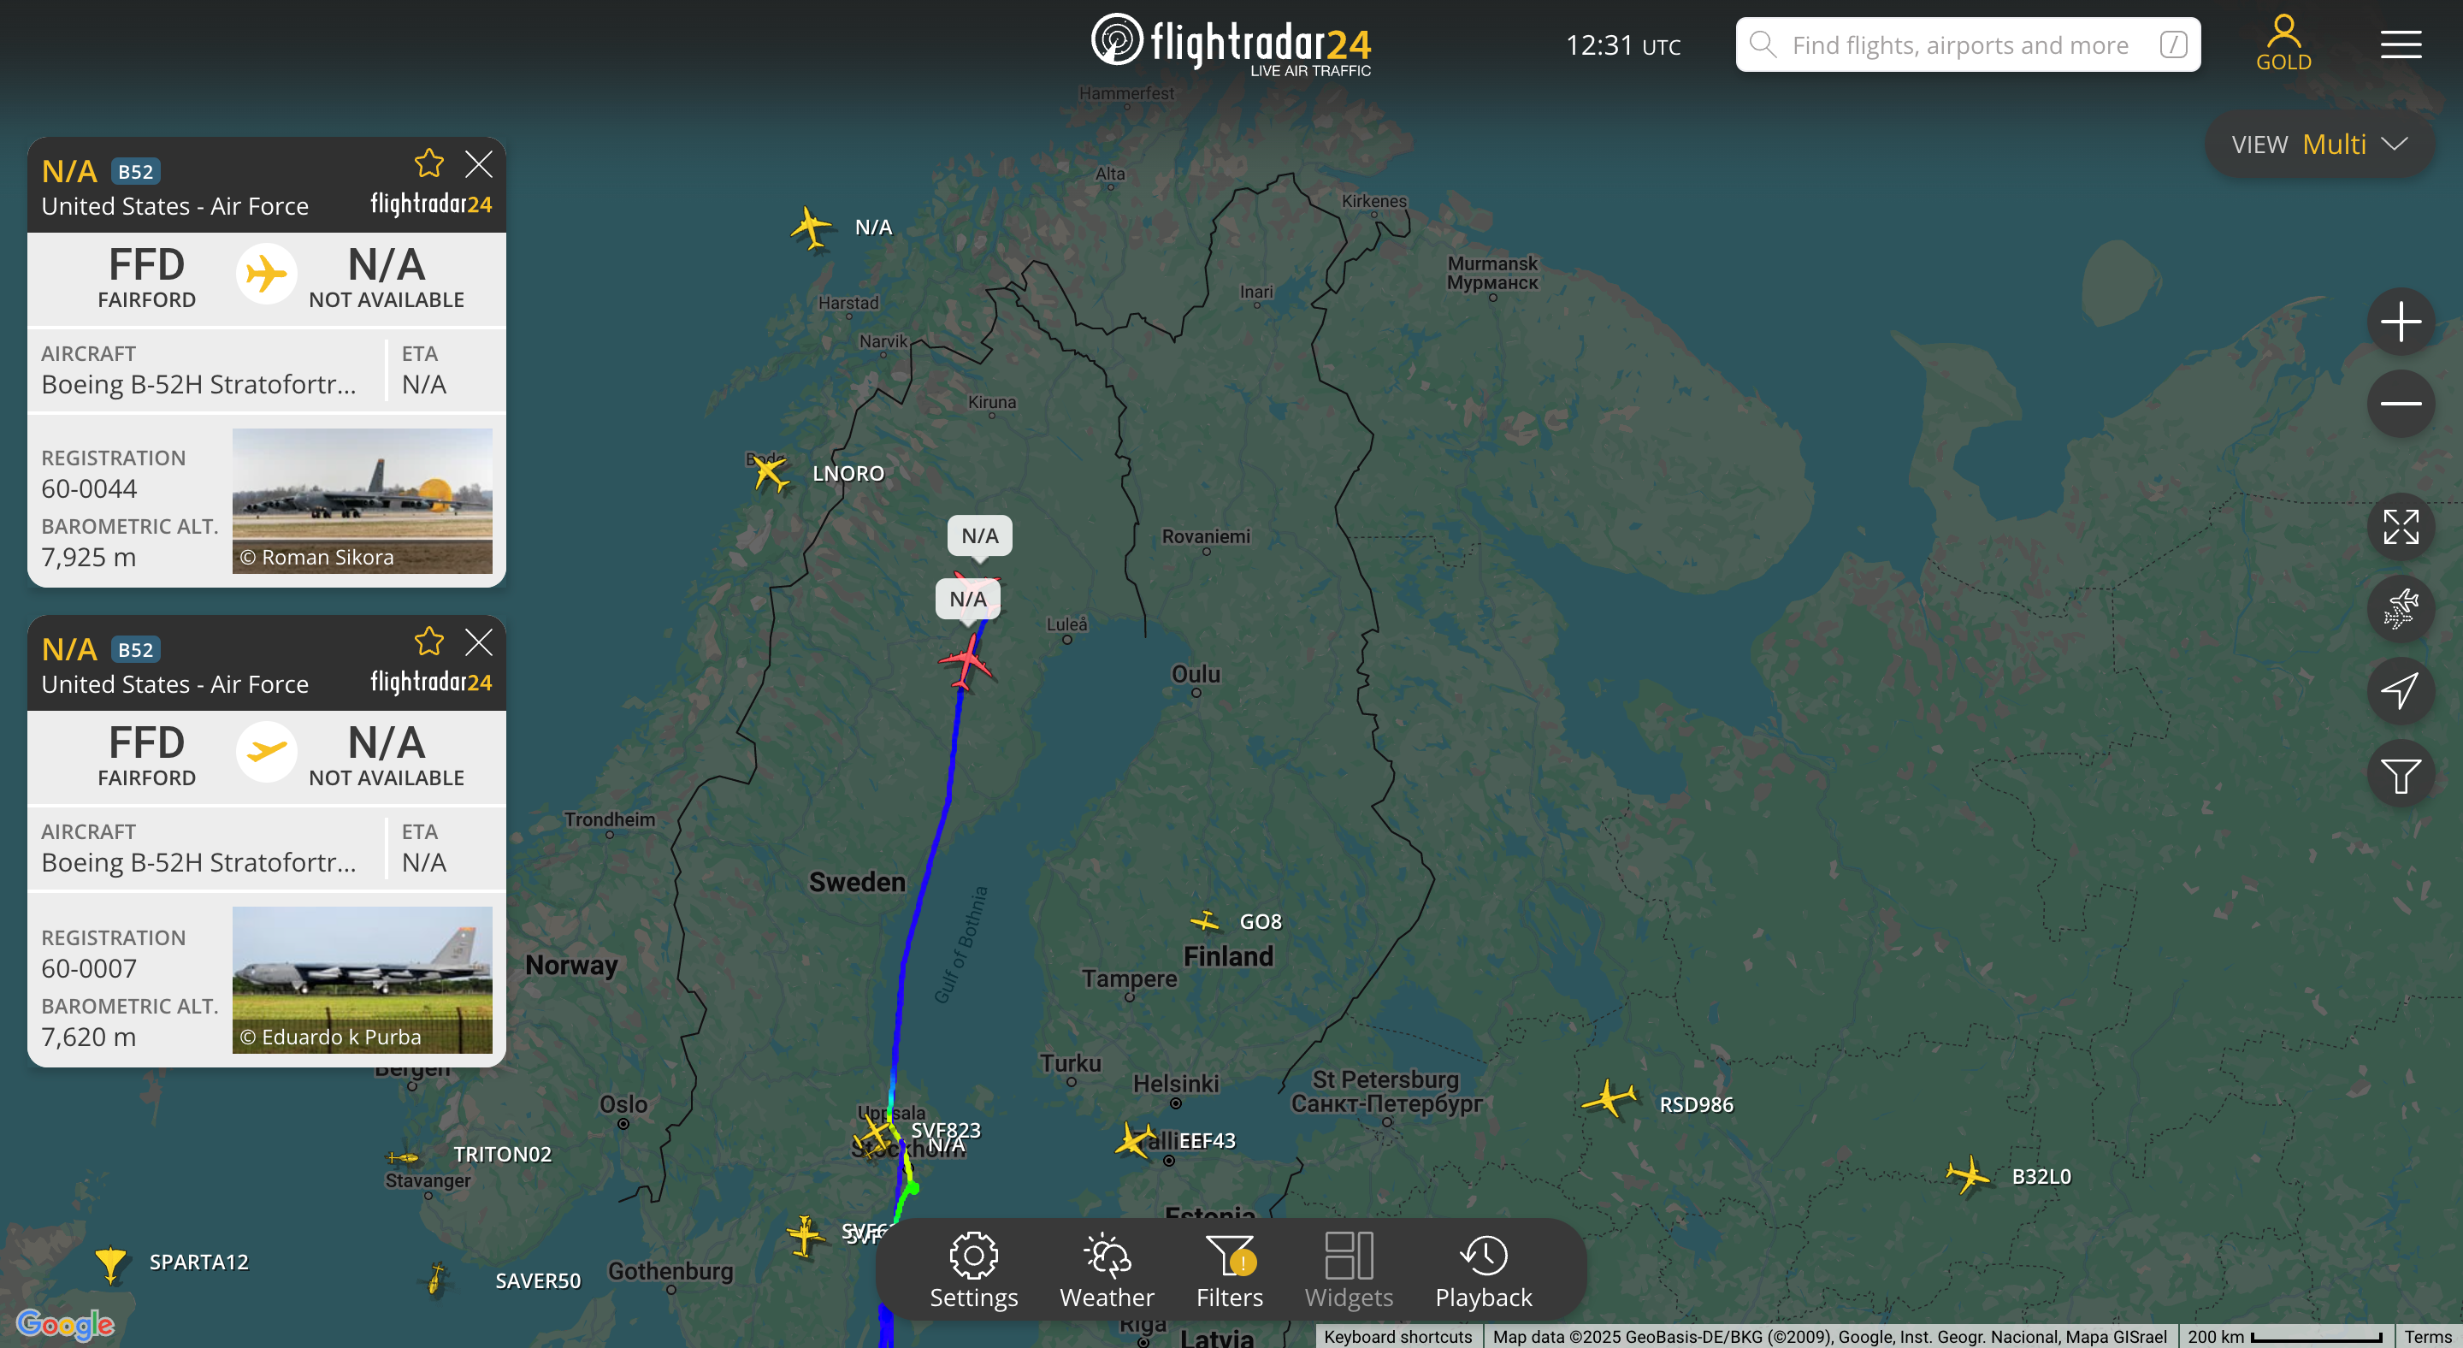Open the Widgets panel
The height and width of the screenshot is (1348, 2463).
1348,1270
